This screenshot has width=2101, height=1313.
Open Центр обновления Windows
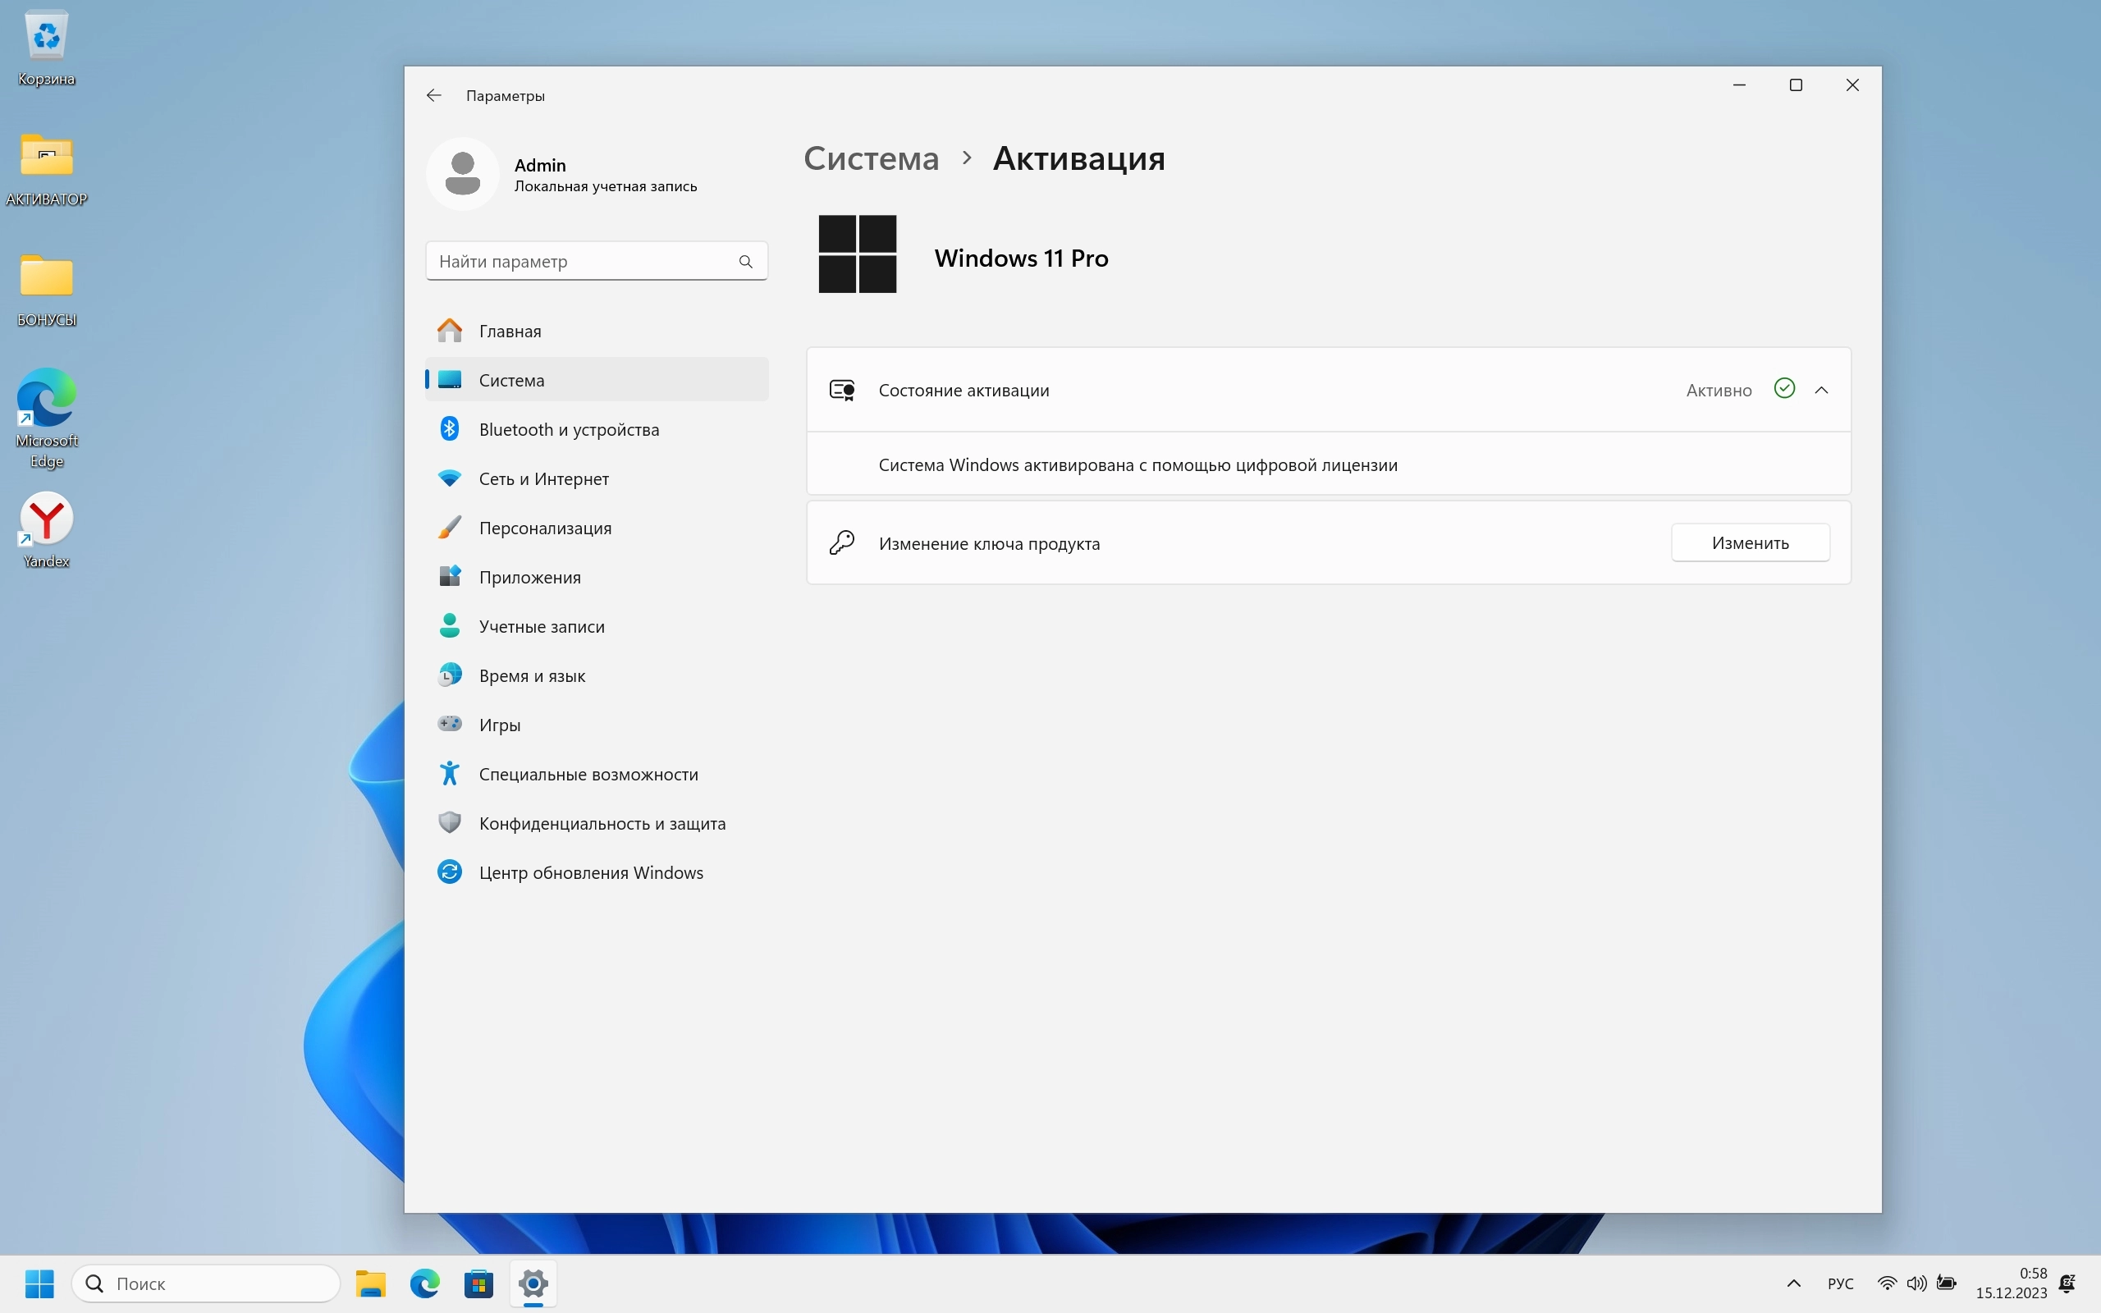(x=590, y=872)
